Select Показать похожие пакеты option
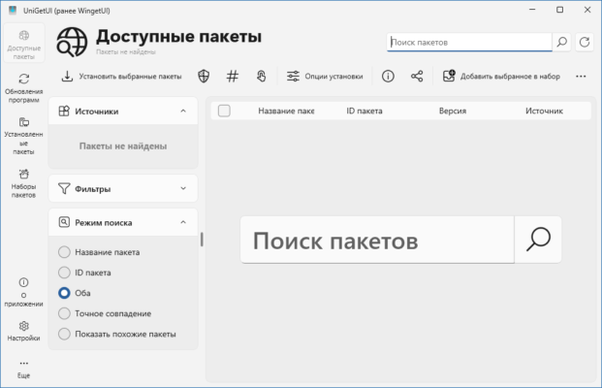Image resolution: width=602 pixels, height=388 pixels. [64, 334]
